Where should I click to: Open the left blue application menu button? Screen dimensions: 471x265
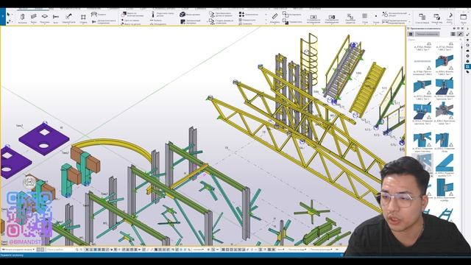tap(2, 17)
